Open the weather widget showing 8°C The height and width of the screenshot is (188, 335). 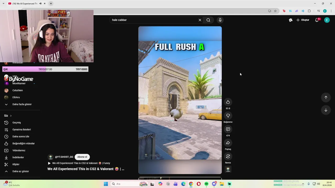point(11,184)
